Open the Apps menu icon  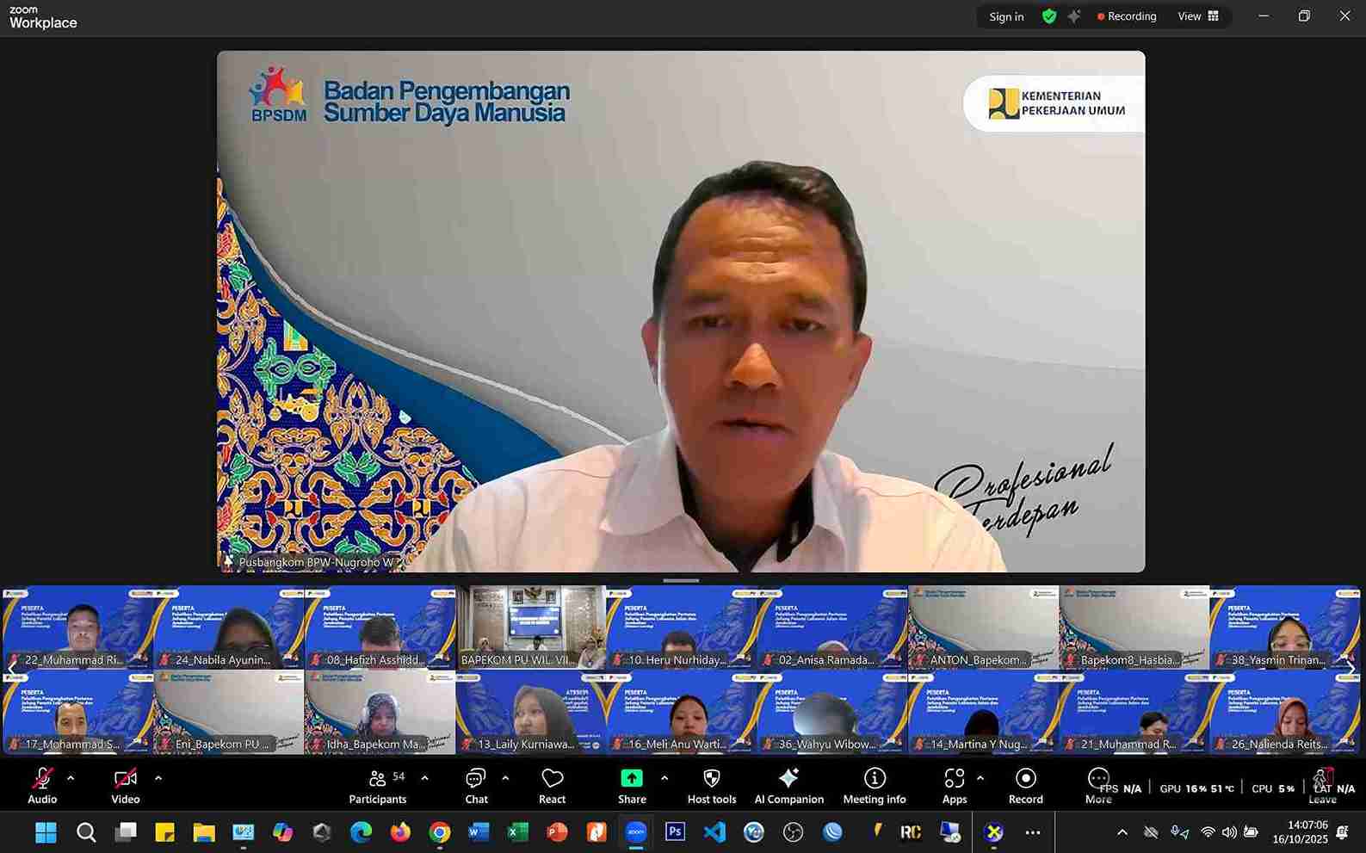click(x=954, y=786)
